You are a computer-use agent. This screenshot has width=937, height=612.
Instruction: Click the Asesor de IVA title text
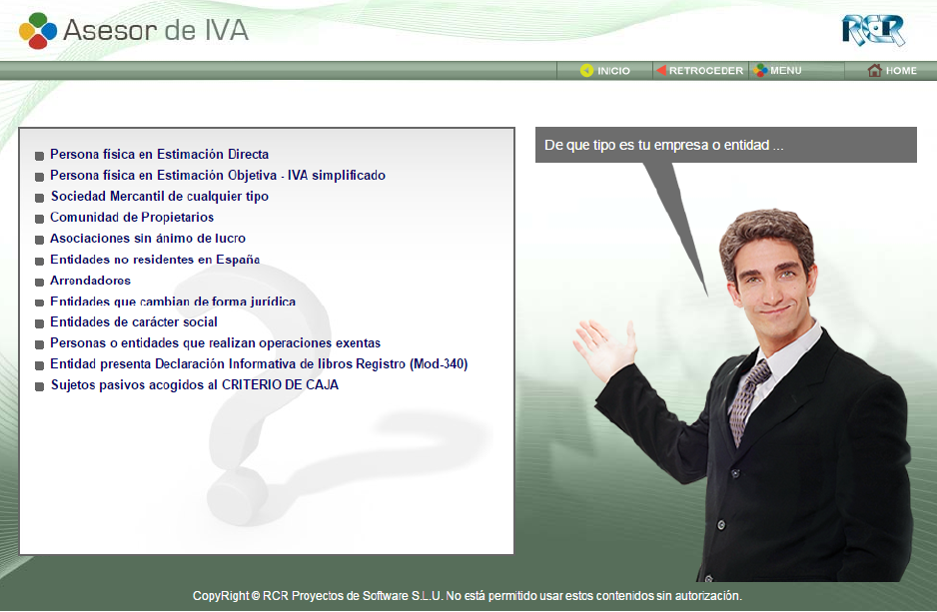pos(156,30)
